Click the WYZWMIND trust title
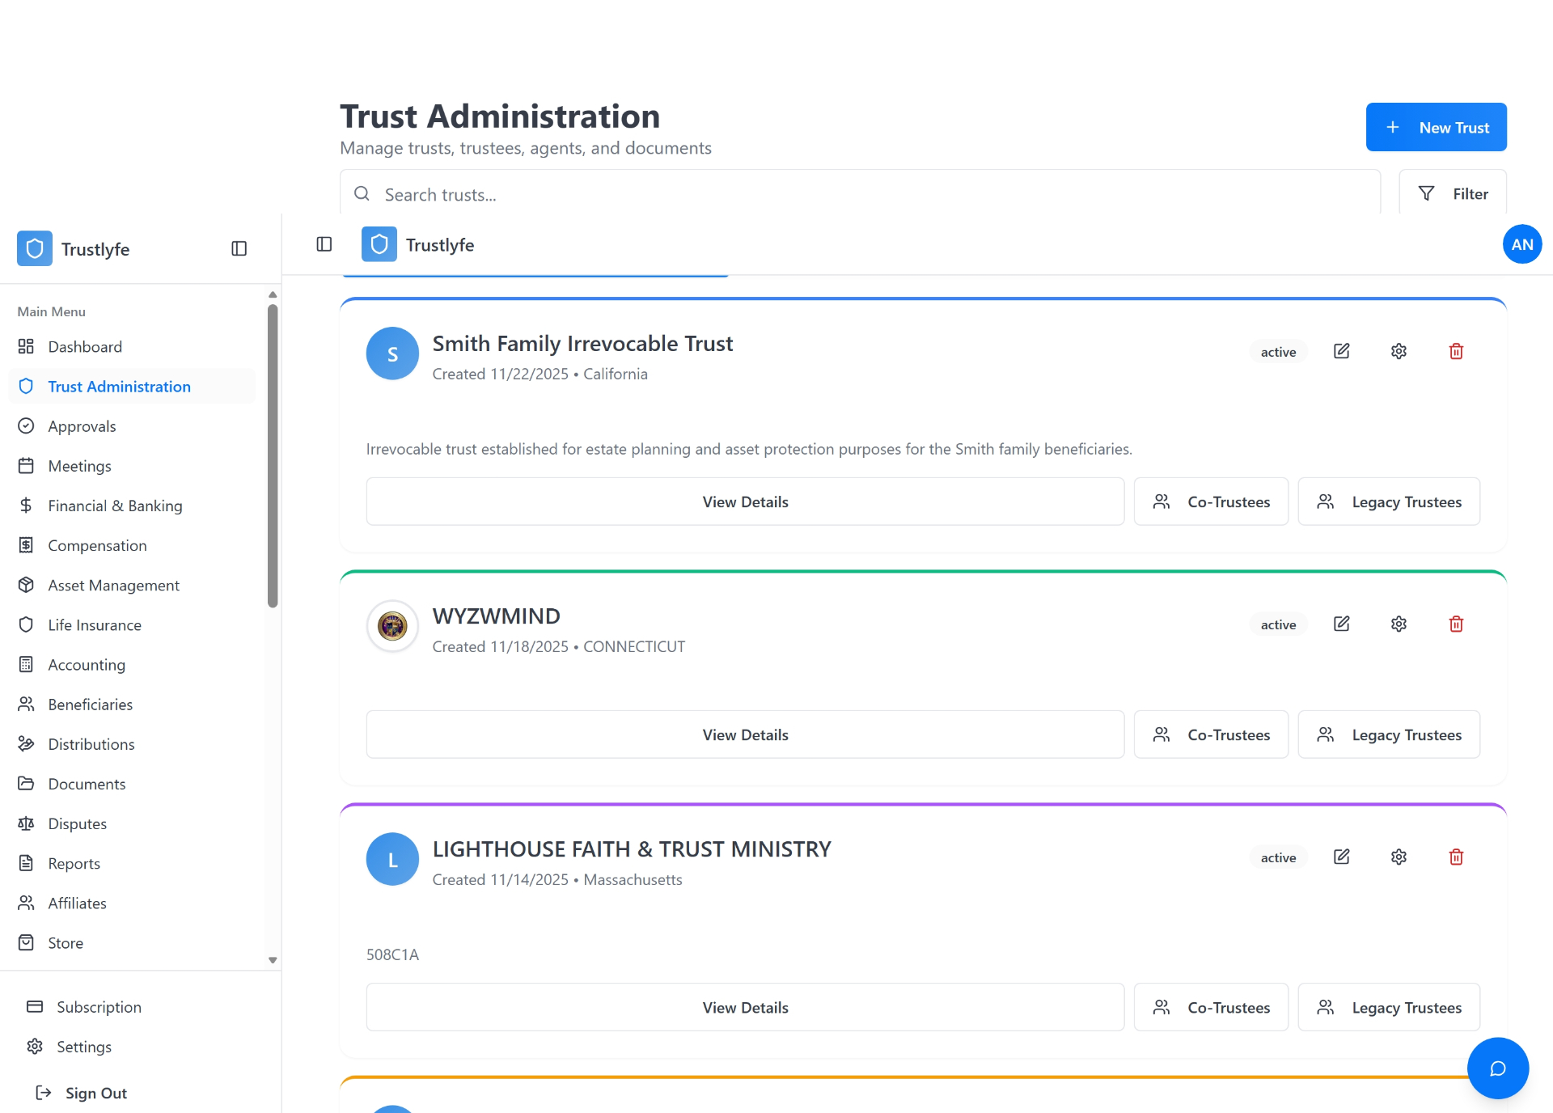The height and width of the screenshot is (1113, 1553). (496, 616)
